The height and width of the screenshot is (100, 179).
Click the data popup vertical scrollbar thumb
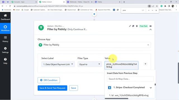(x=155, y=84)
